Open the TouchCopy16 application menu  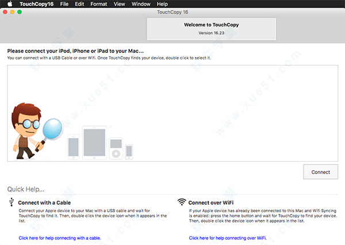pyautogui.click(x=37, y=4)
